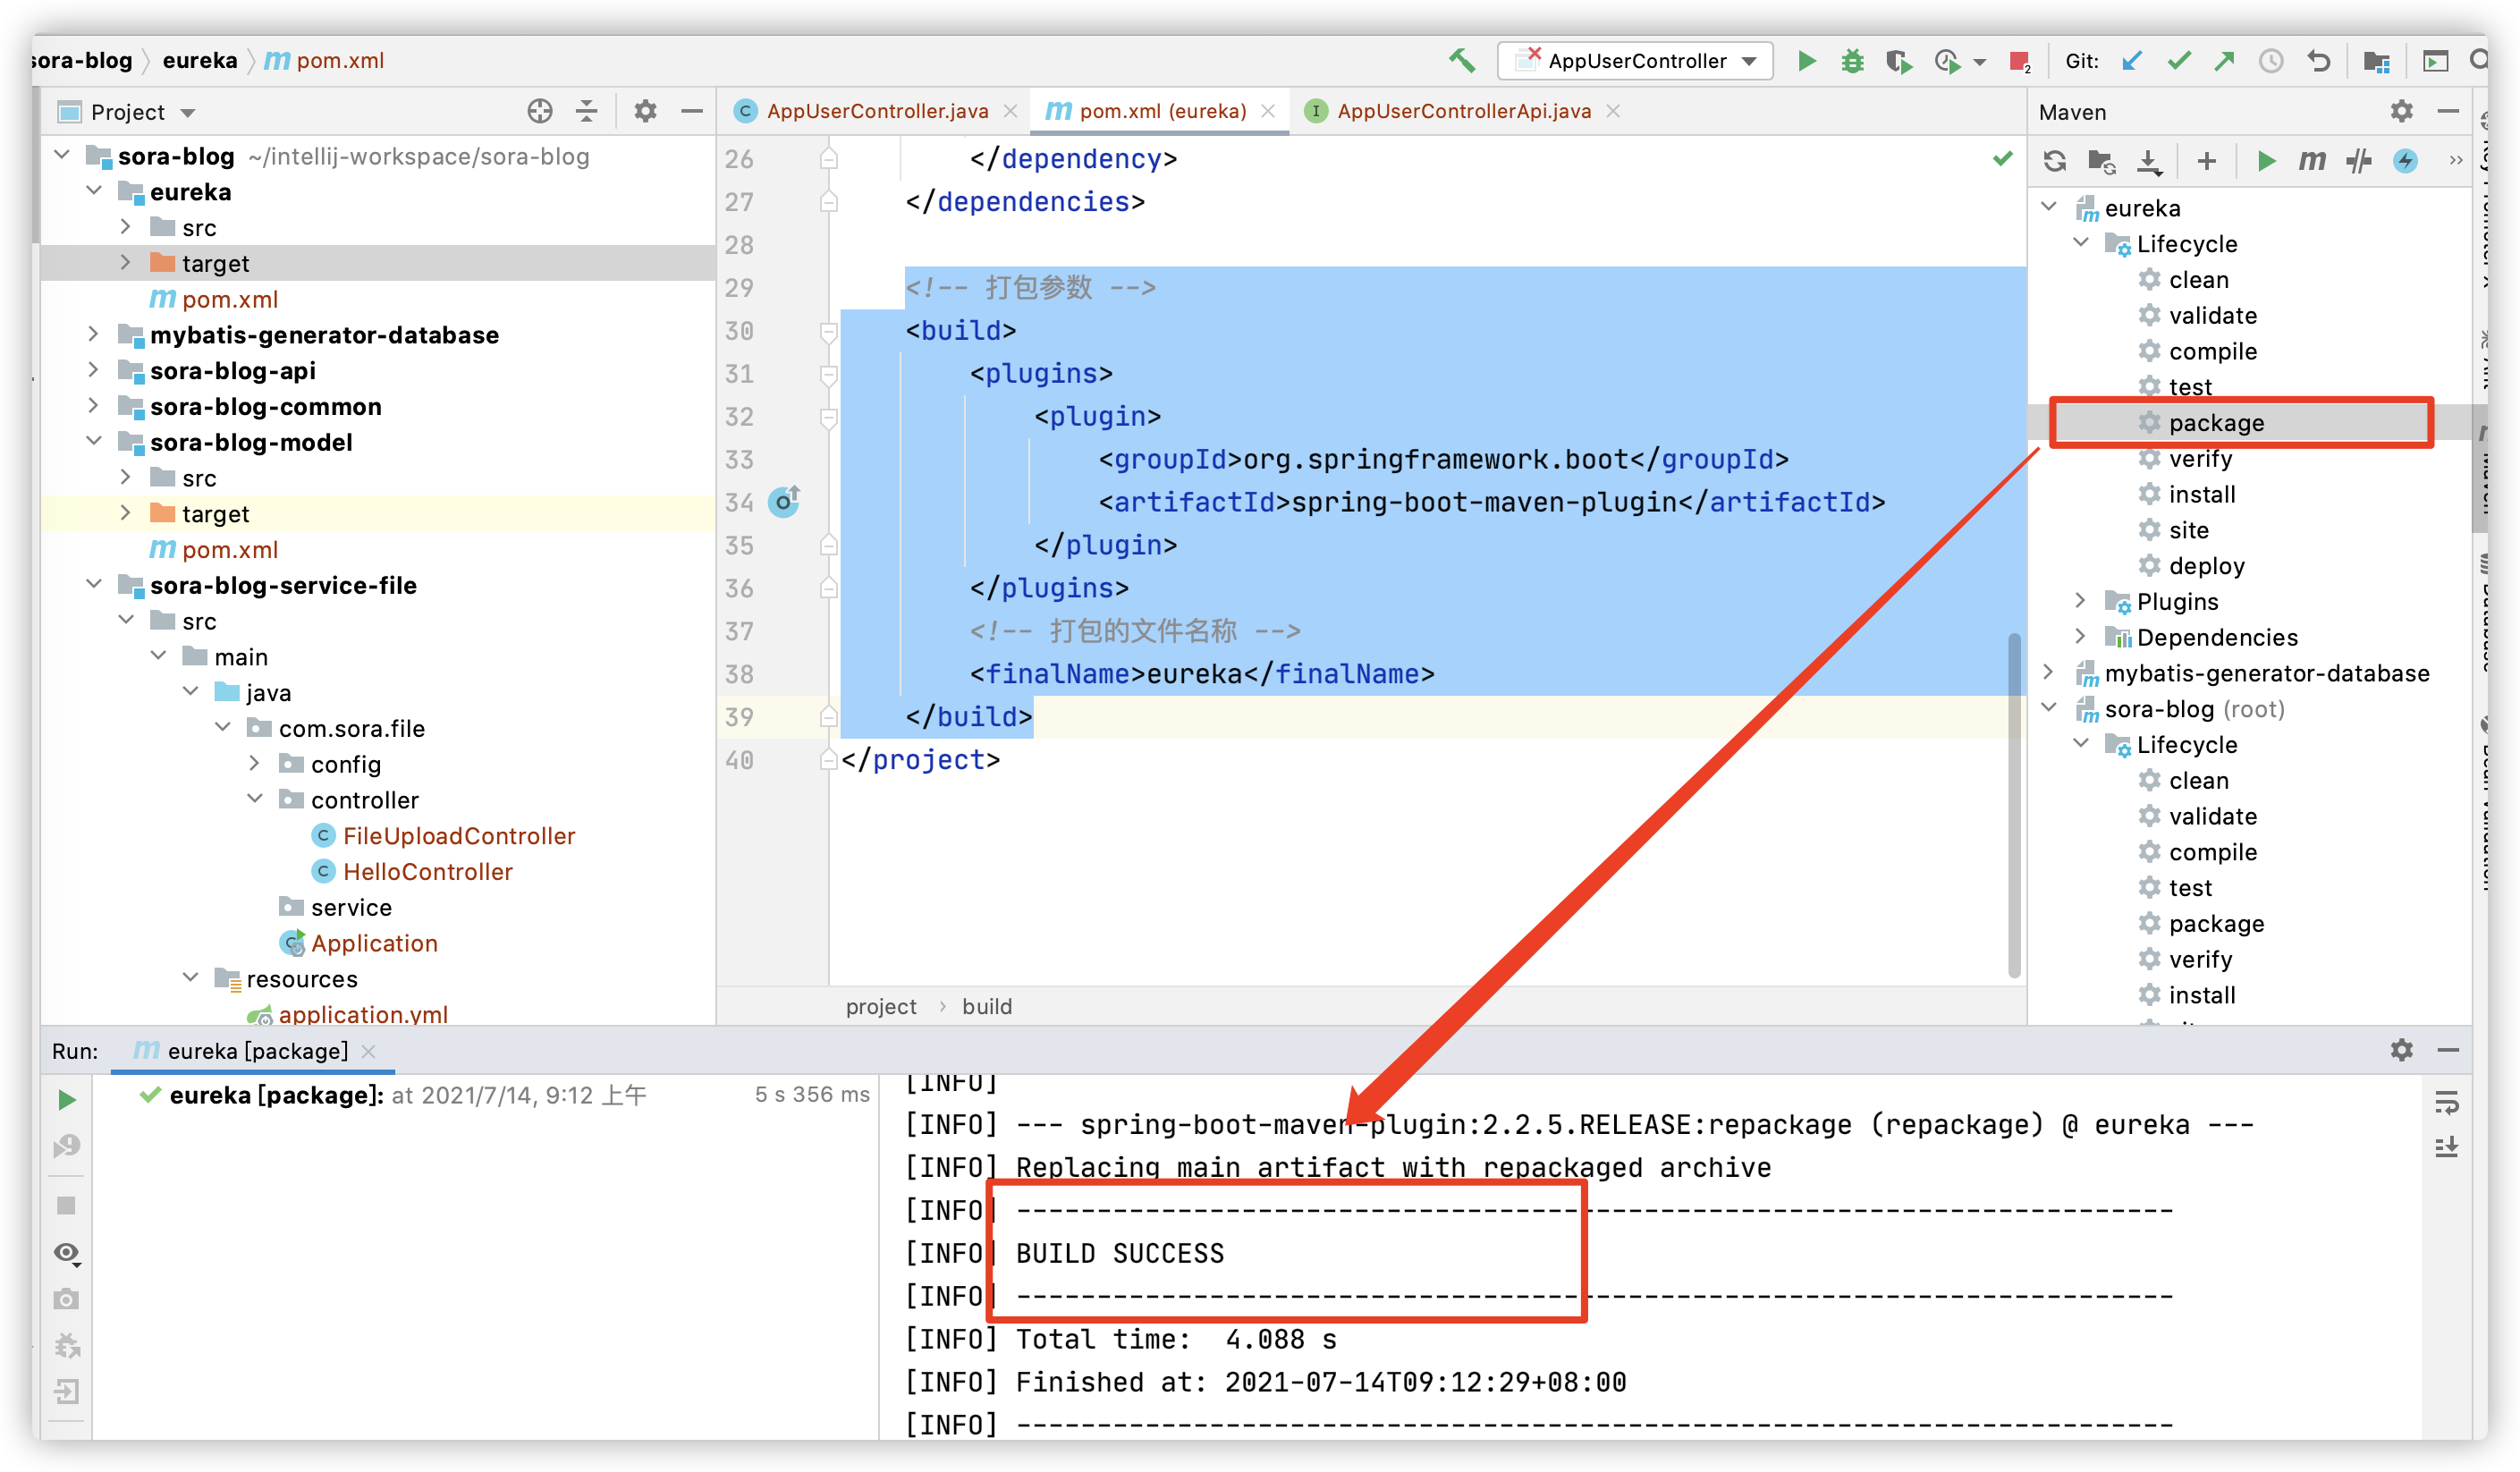
Task: Expand Plugins node under eureka in Maven
Action: [2080, 601]
